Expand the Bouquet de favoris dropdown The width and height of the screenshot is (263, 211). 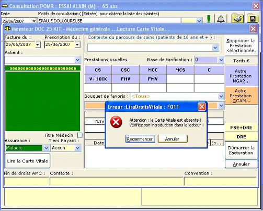(221, 96)
